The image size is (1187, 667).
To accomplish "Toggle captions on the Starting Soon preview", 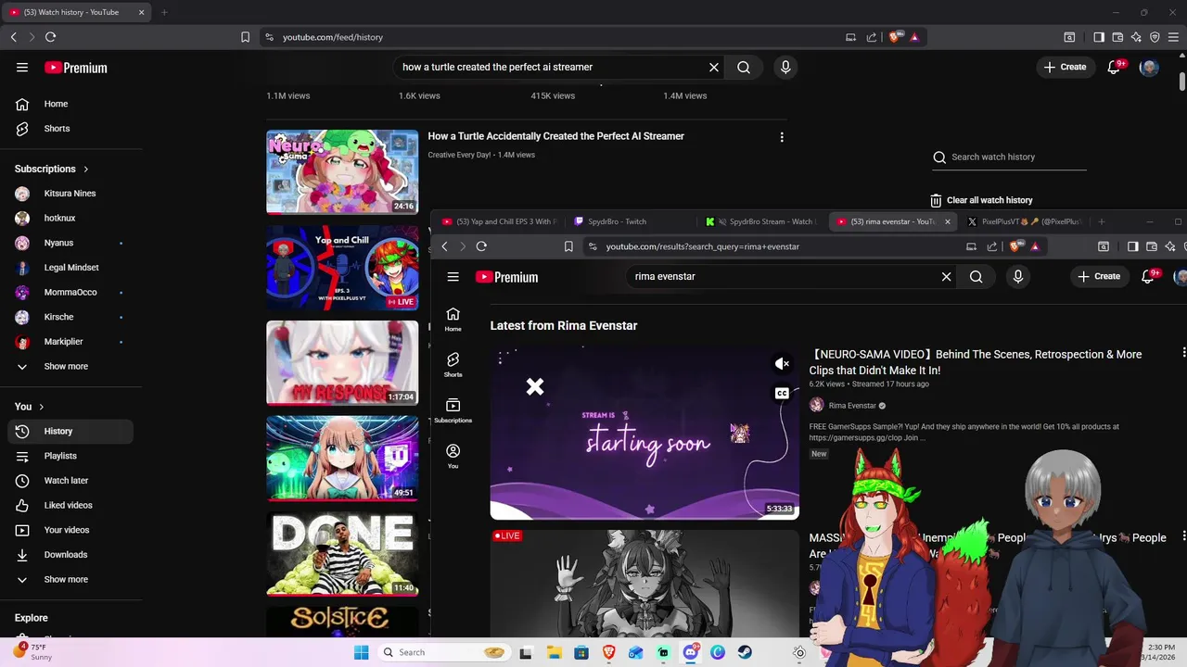I will (782, 394).
